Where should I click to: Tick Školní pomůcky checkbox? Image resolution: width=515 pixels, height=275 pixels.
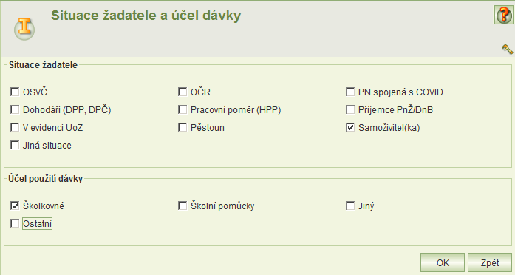(183, 206)
